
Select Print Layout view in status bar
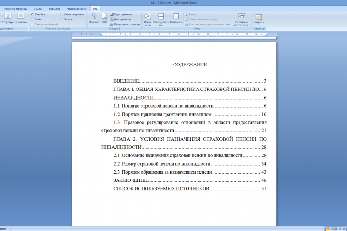(x=327, y=229)
